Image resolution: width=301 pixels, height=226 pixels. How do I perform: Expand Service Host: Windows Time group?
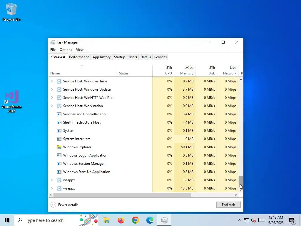click(x=52, y=81)
